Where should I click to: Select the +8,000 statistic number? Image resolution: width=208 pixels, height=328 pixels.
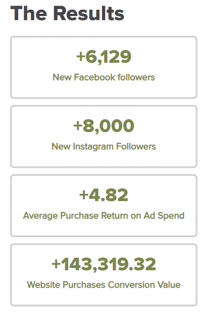tap(104, 126)
